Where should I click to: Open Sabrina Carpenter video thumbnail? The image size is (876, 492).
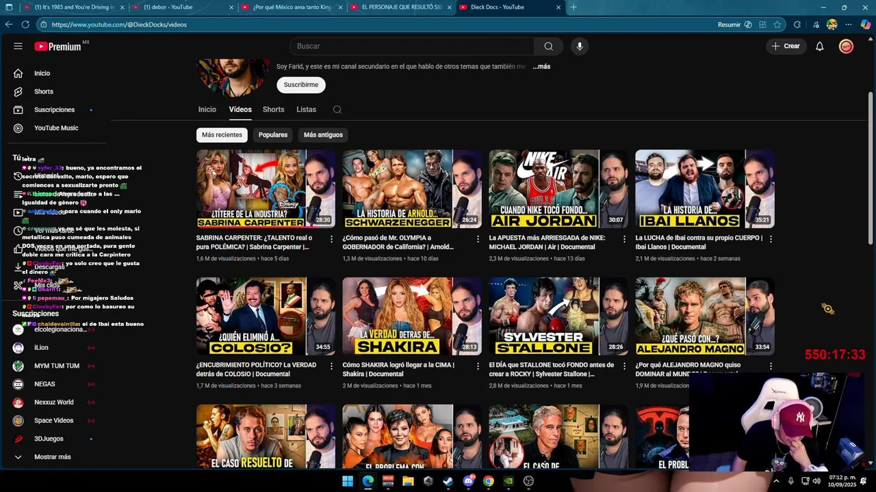pos(266,189)
